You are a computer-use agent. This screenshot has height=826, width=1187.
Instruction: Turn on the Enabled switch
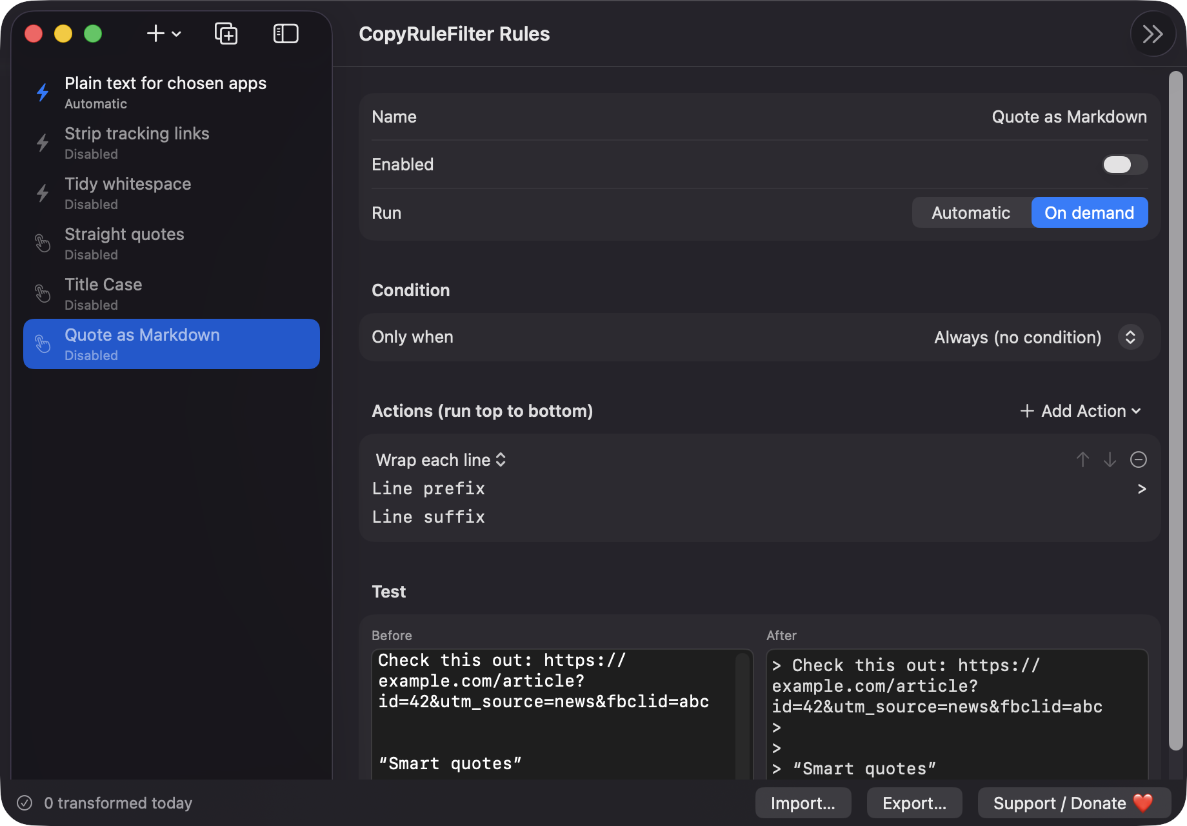(x=1125, y=165)
